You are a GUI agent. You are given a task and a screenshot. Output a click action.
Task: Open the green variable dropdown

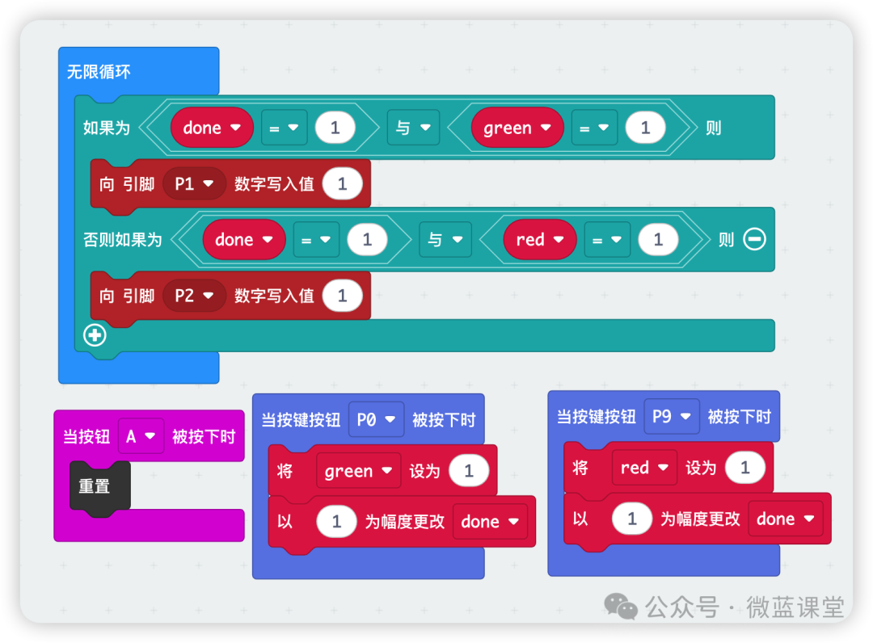pos(517,128)
